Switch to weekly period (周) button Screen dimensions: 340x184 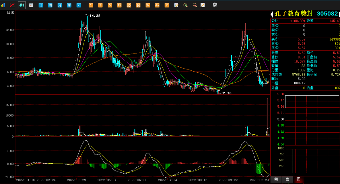50,5
